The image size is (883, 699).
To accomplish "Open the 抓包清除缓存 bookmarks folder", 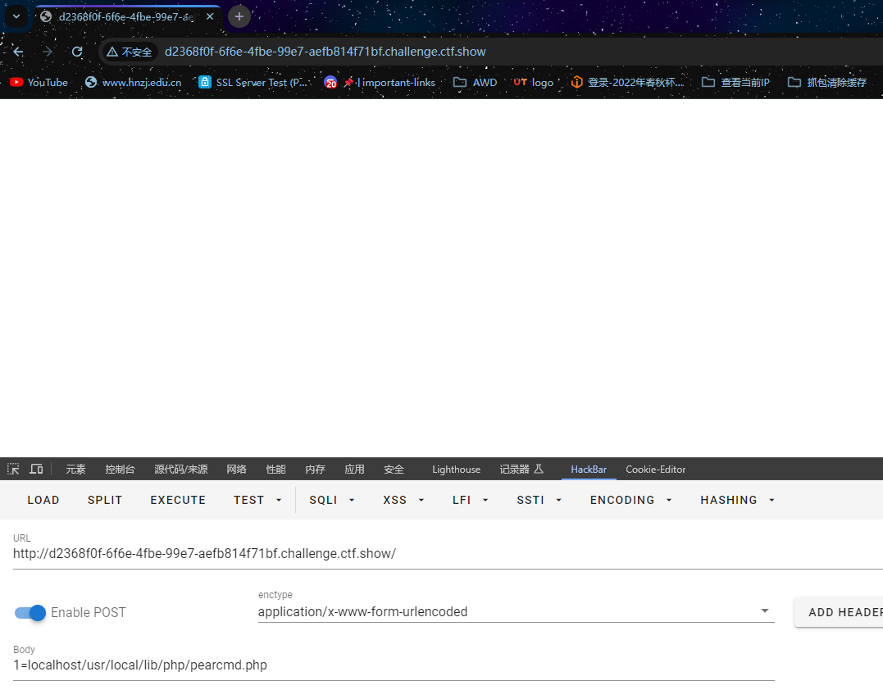I will click(826, 82).
